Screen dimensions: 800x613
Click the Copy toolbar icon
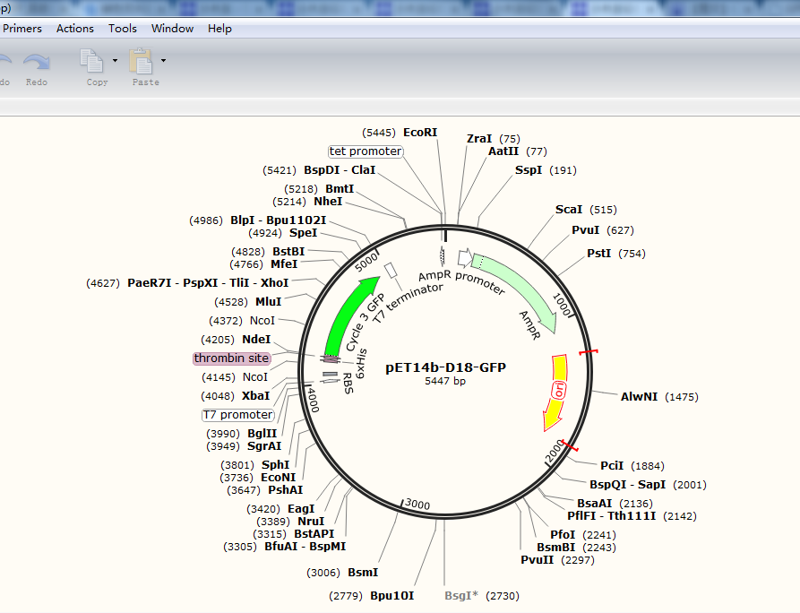pos(92,61)
